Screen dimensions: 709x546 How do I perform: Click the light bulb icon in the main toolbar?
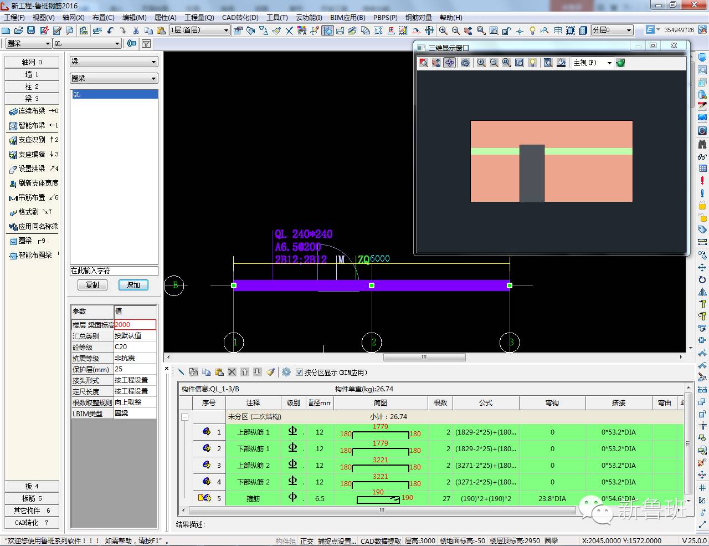click(532, 30)
